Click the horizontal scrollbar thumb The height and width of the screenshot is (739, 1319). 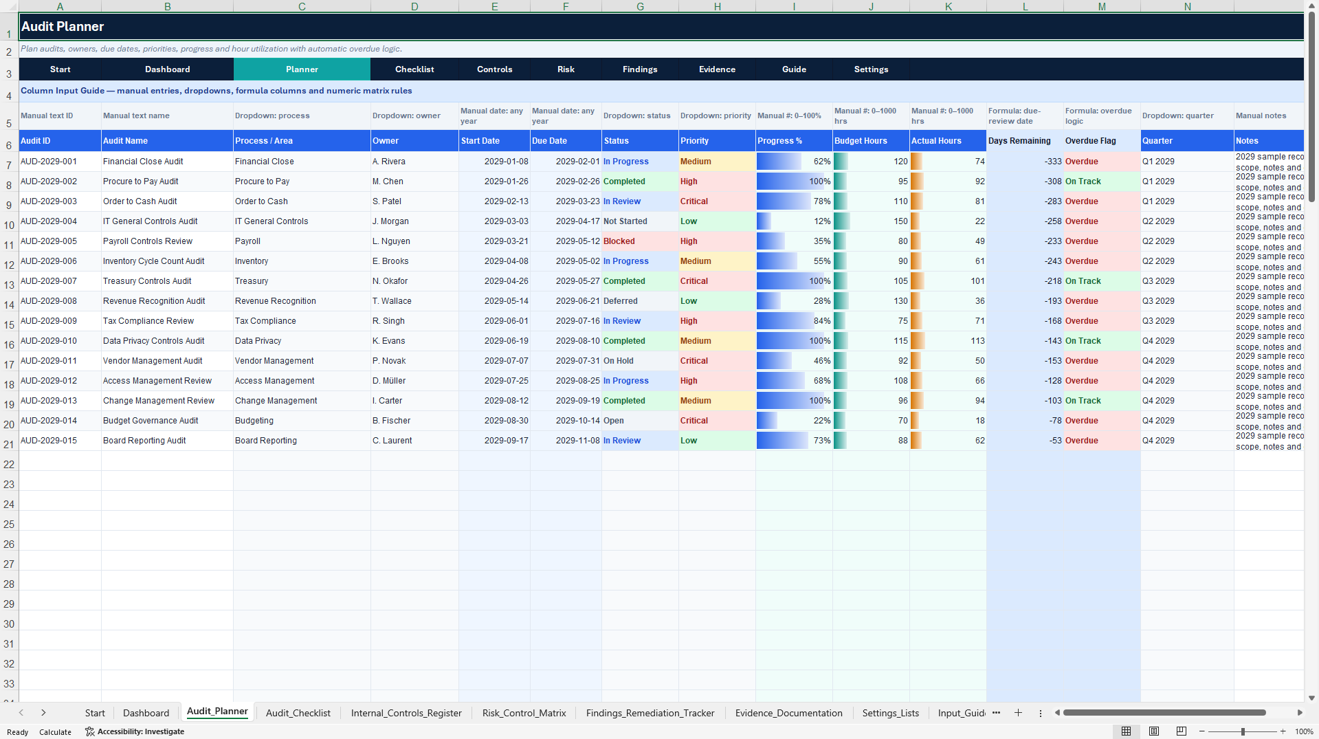[x=1164, y=713]
